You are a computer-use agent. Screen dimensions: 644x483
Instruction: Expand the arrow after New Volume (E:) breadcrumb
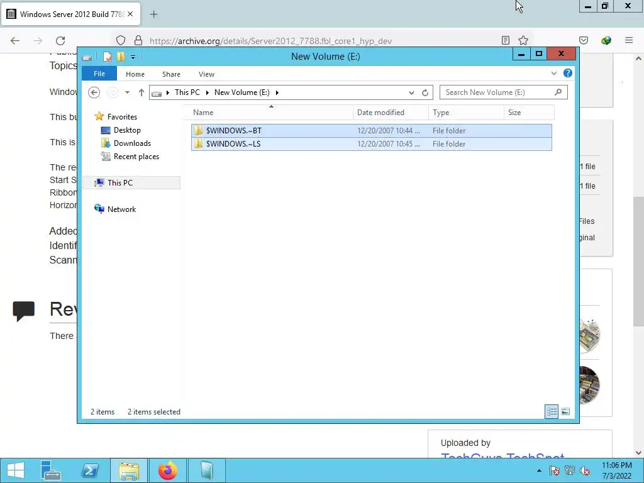(x=277, y=92)
